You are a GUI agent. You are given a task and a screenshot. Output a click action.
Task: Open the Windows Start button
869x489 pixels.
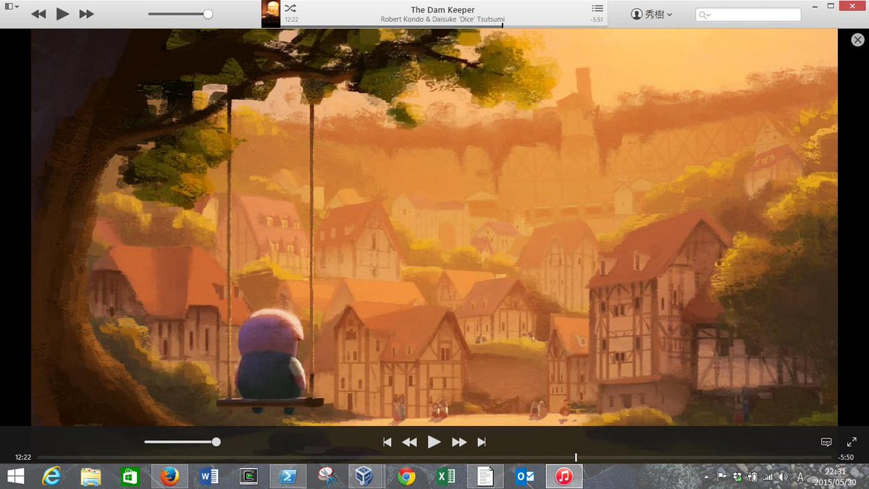(x=14, y=476)
